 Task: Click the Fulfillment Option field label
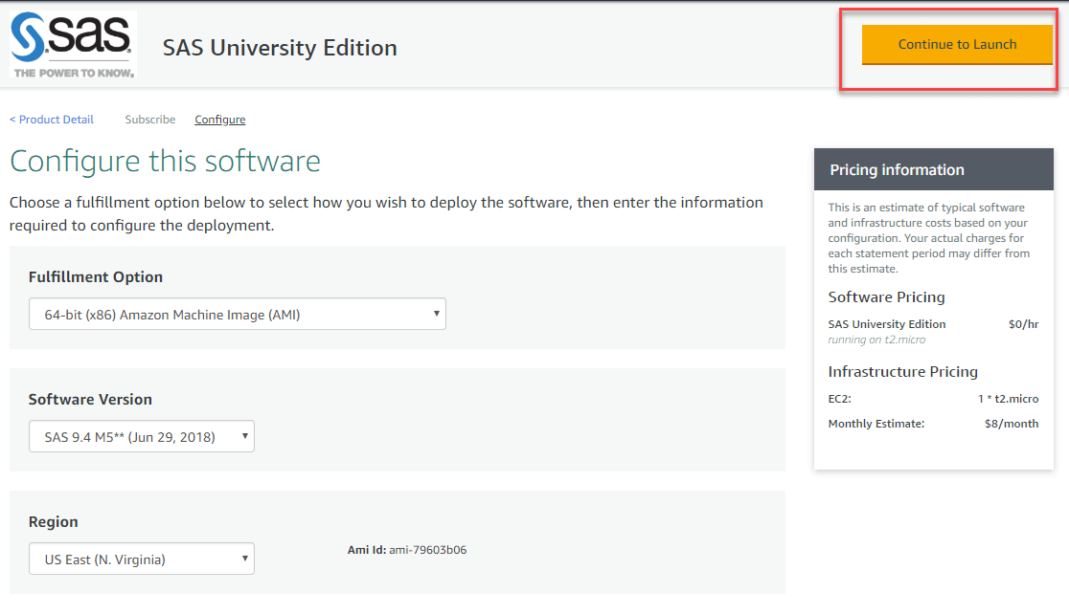[96, 276]
